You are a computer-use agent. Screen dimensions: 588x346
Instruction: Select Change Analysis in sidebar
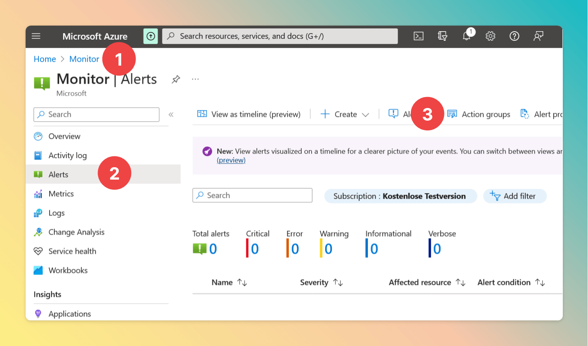(x=76, y=232)
